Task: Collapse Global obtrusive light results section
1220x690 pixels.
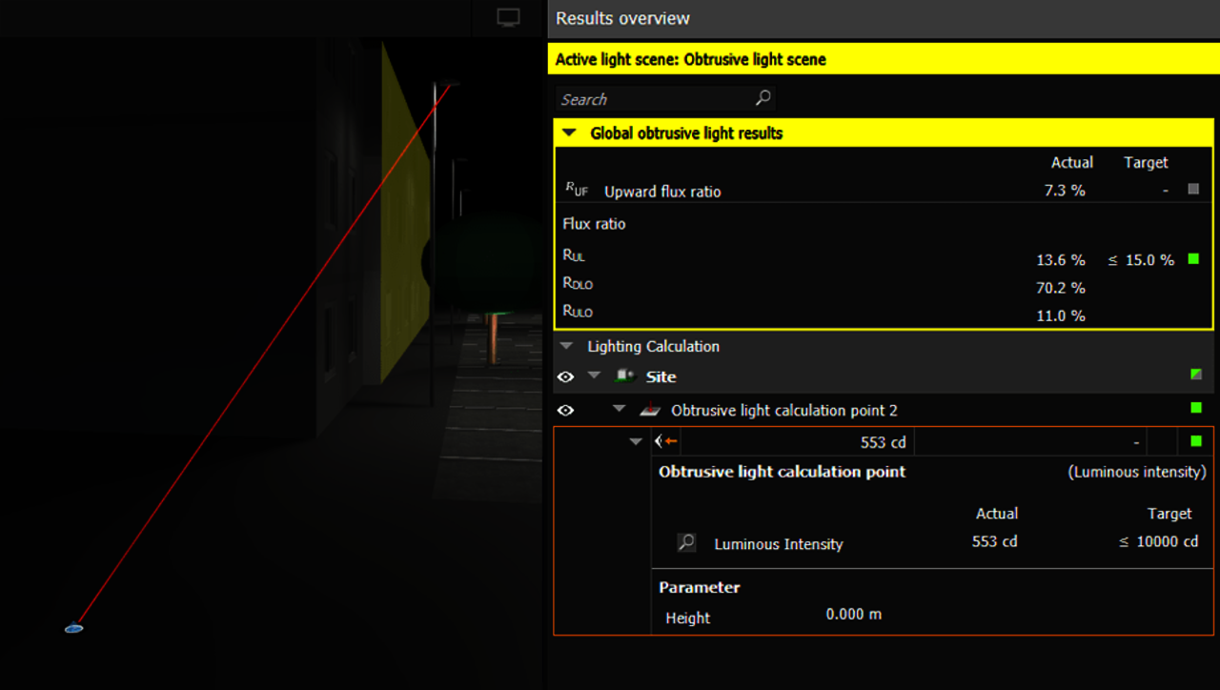Action: [569, 133]
